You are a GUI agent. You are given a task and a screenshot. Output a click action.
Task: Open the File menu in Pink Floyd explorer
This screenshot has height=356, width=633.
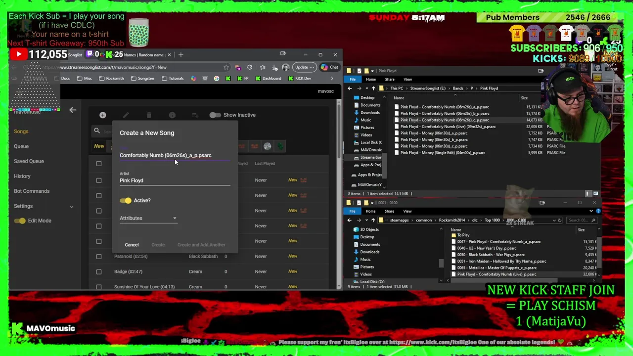(x=353, y=79)
